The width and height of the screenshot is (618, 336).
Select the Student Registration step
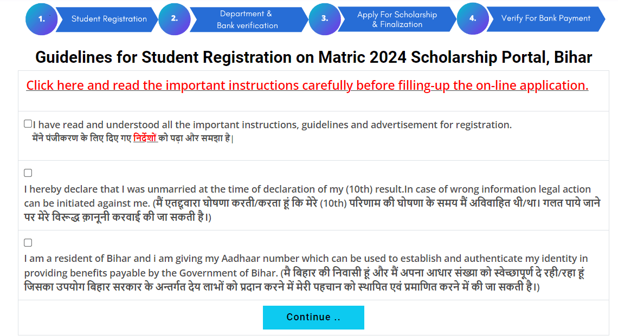coord(109,19)
